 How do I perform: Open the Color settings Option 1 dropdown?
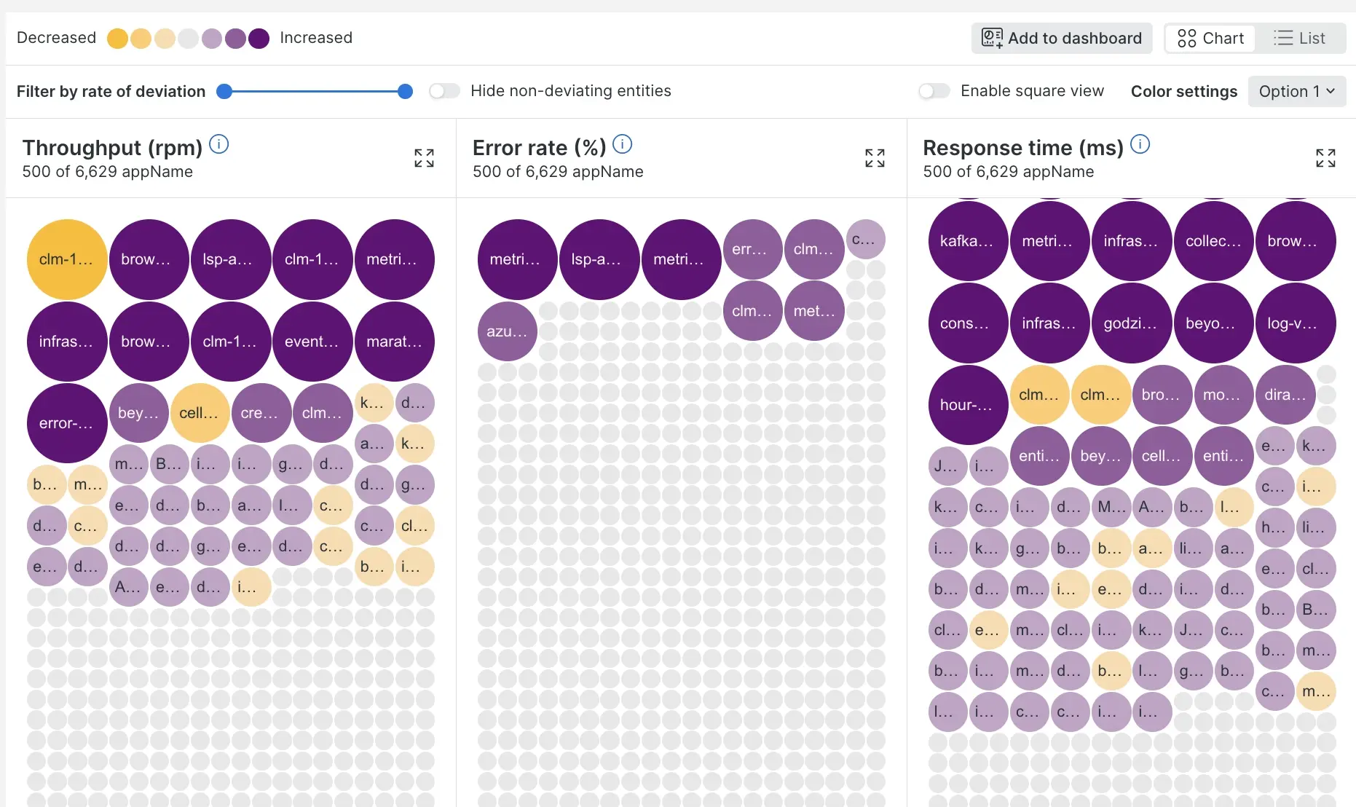point(1296,92)
